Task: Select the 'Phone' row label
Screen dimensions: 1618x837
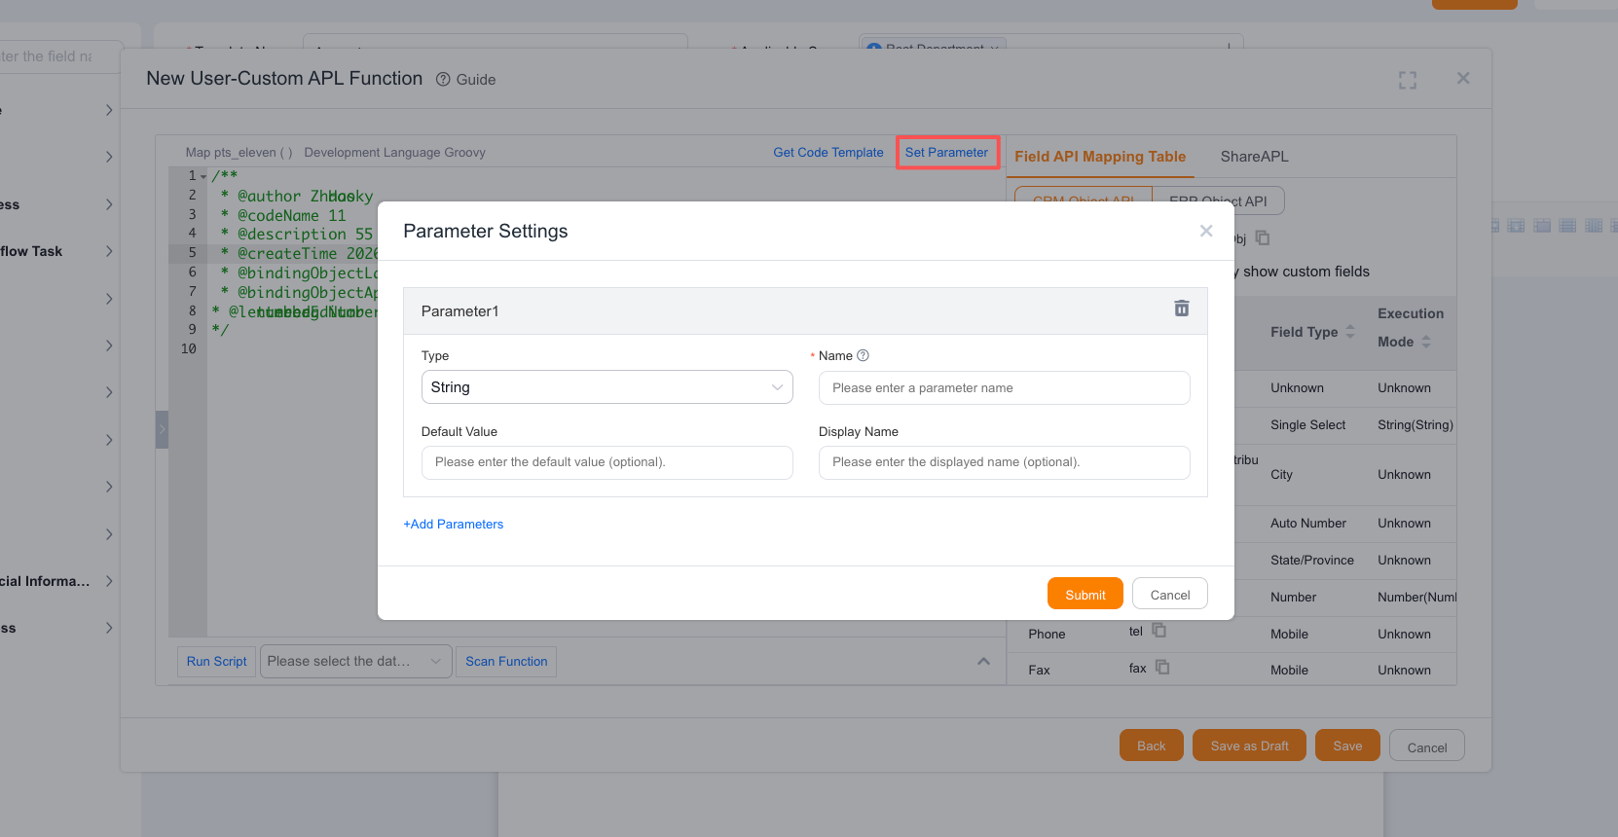Action: [x=1047, y=635]
